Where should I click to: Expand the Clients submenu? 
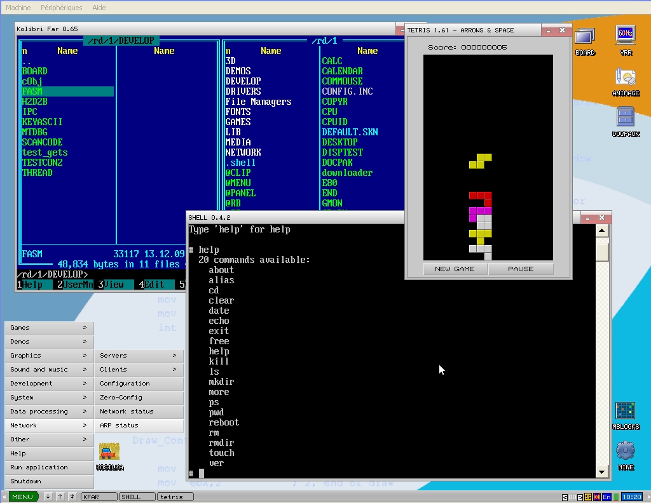click(x=139, y=370)
